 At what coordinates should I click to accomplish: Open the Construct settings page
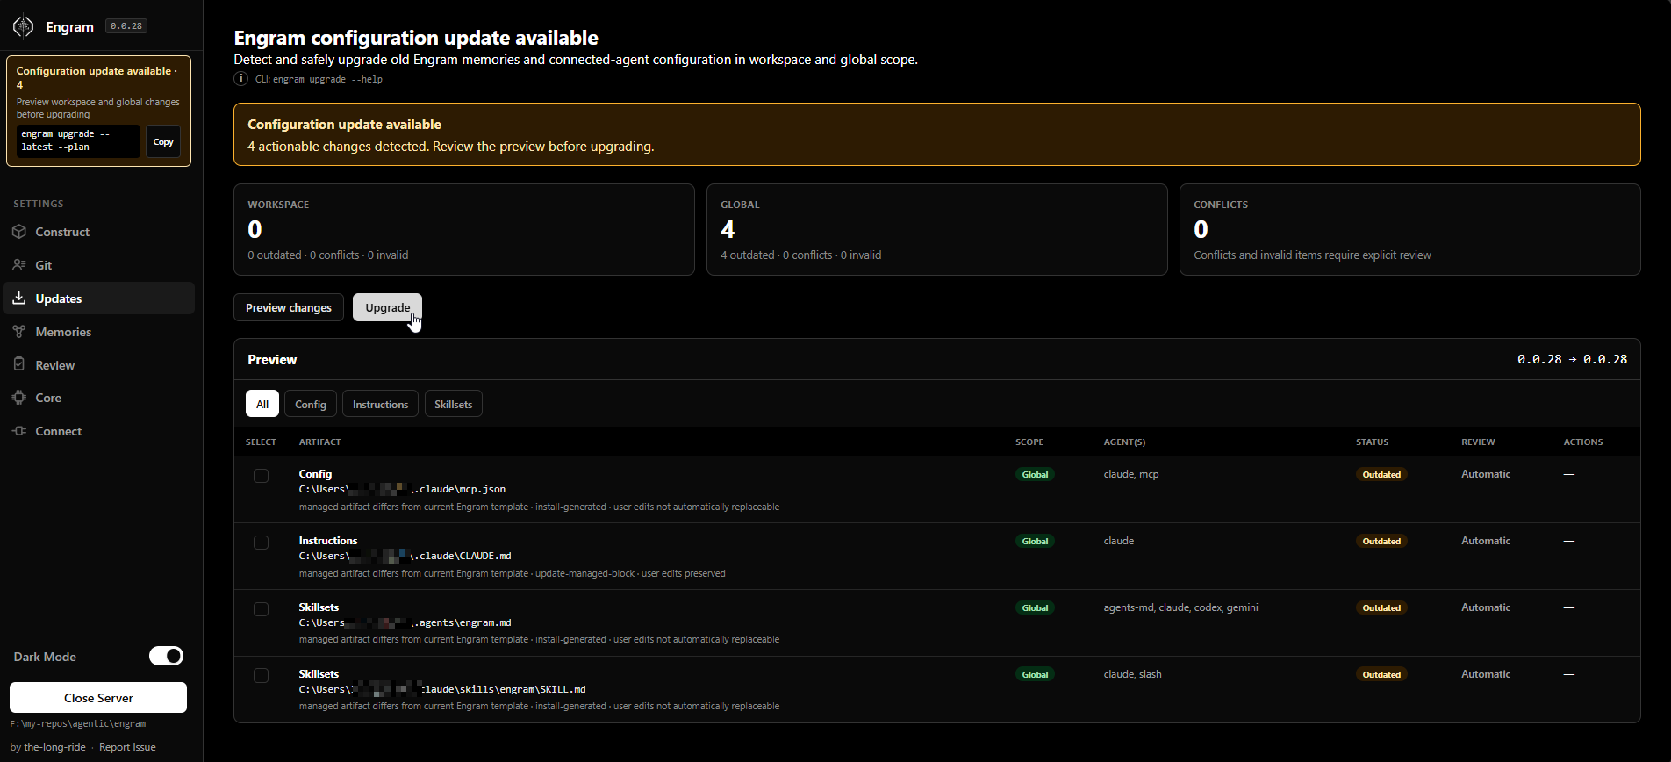(x=98, y=232)
